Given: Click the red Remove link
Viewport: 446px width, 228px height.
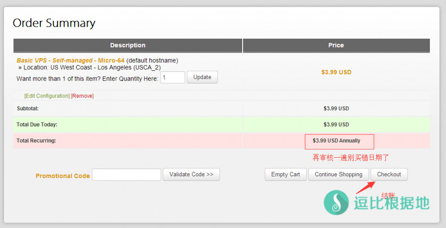Looking at the screenshot, I should (x=83, y=96).
